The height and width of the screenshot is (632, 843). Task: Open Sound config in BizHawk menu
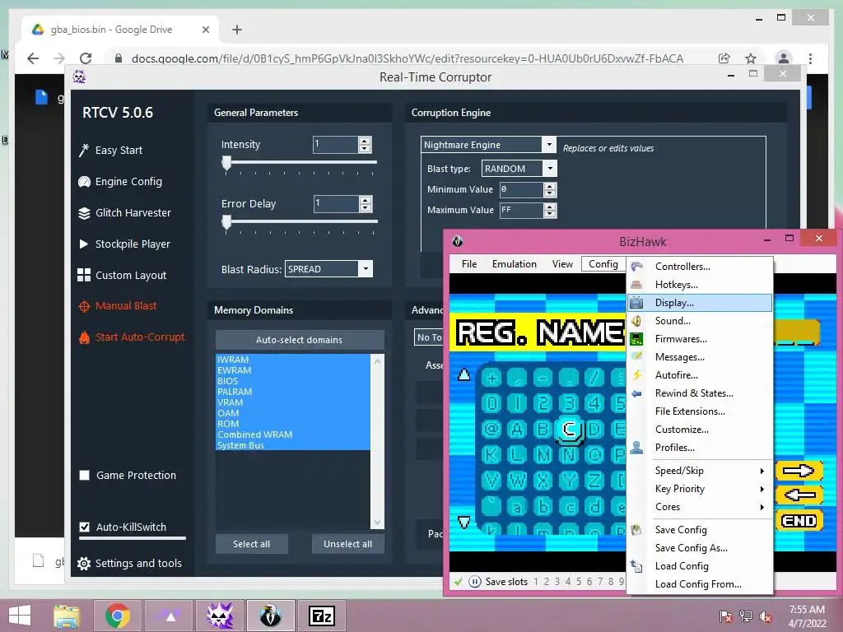(700, 321)
